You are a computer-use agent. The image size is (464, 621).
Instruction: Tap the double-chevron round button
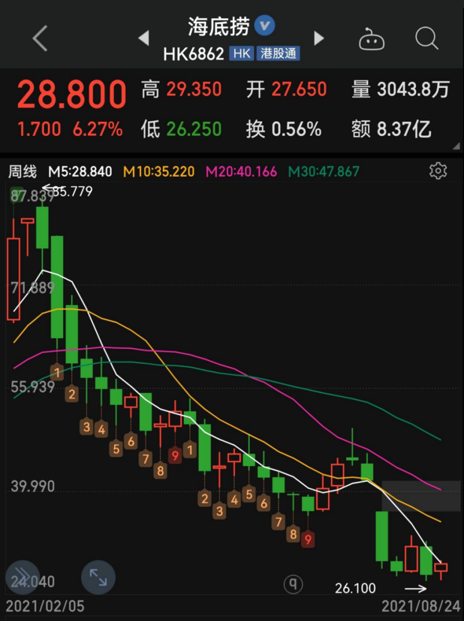pos(22,577)
